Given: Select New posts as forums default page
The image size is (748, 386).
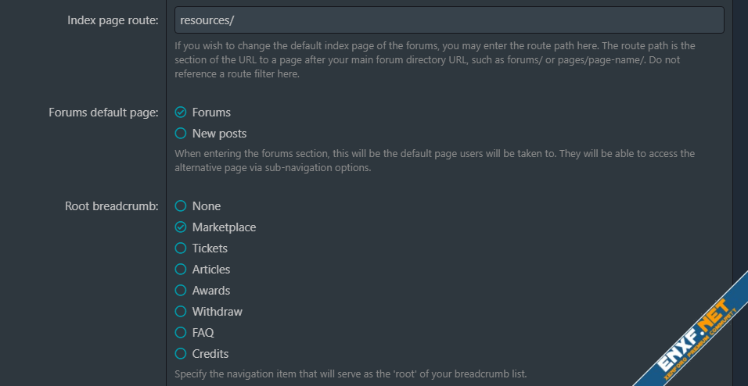Looking at the screenshot, I should [181, 134].
